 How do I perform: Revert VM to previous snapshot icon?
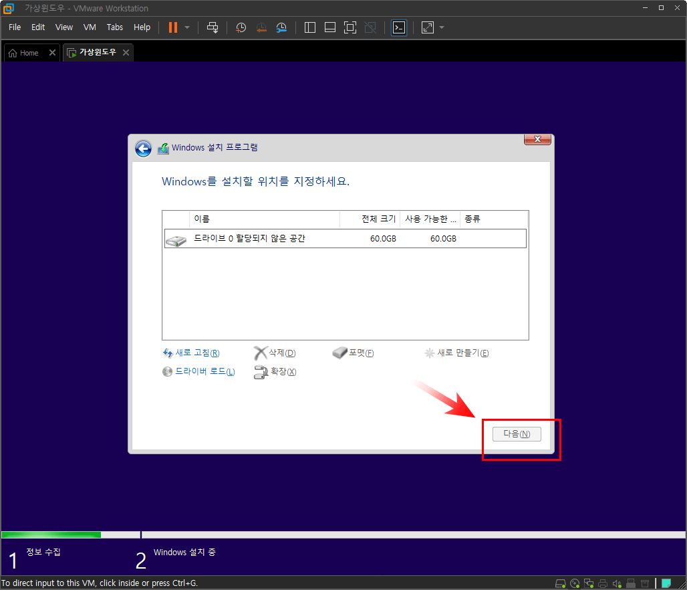pyautogui.click(x=261, y=27)
